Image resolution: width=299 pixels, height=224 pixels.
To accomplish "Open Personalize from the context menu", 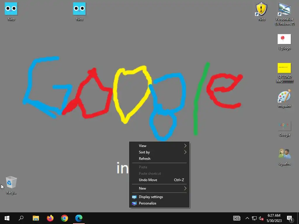I will 159,203.
